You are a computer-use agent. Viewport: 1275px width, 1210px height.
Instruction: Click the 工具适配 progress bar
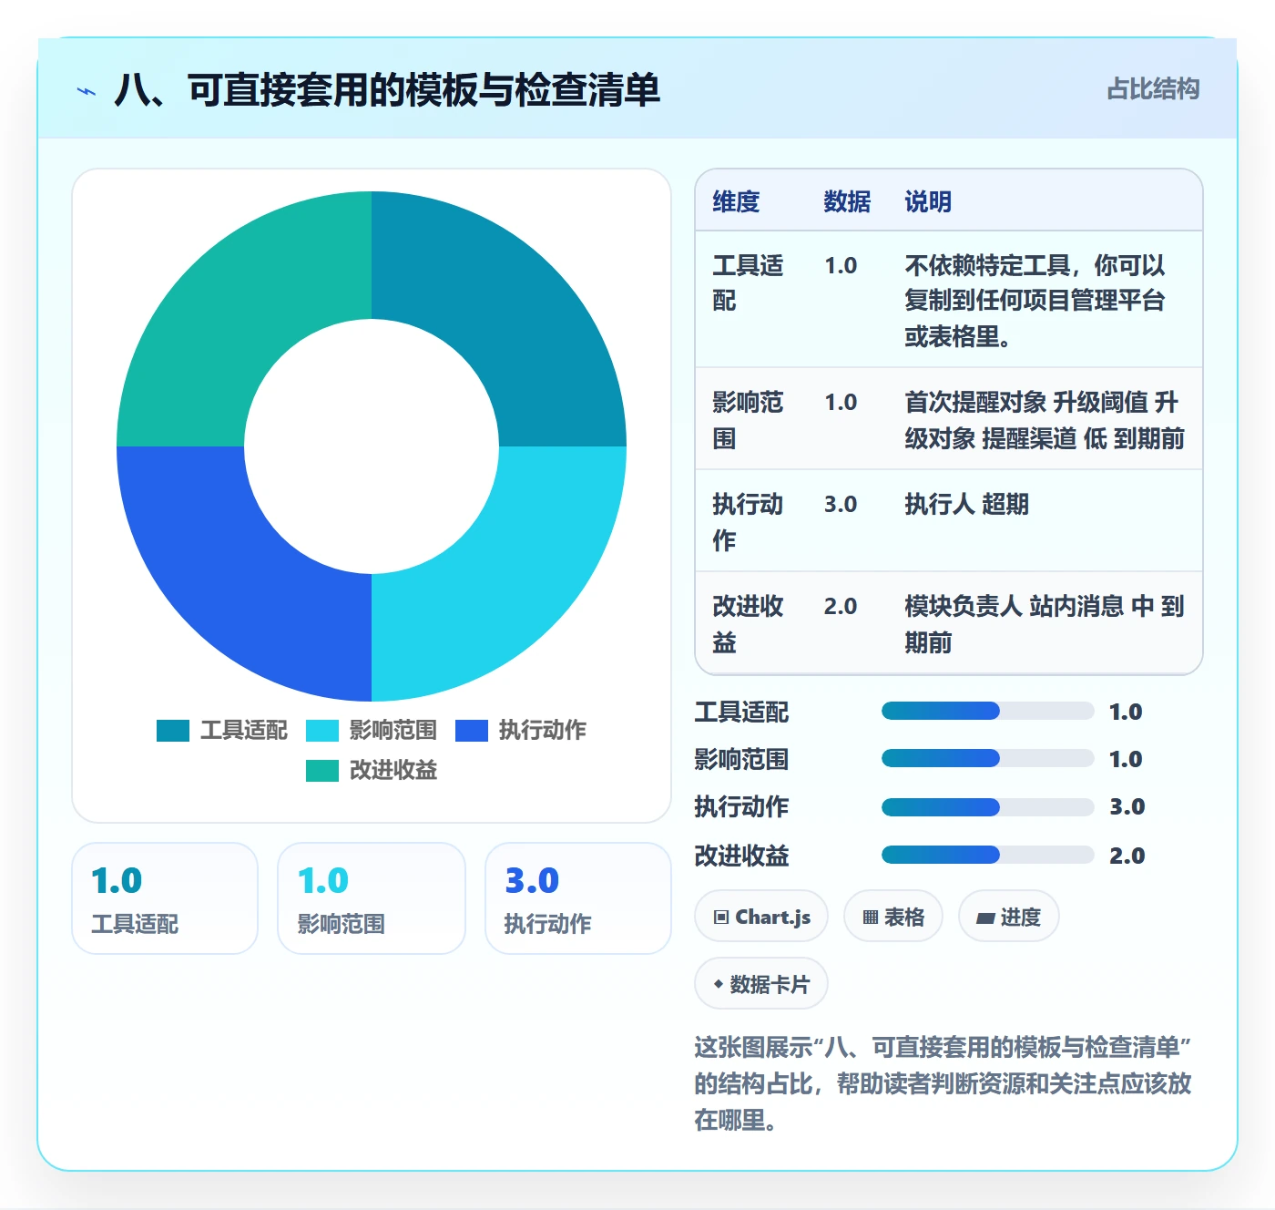988,711
